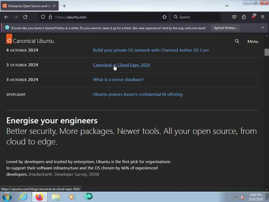Open the Canonical Ubuntu home link
The image size is (269, 202).
pos(30,40)
